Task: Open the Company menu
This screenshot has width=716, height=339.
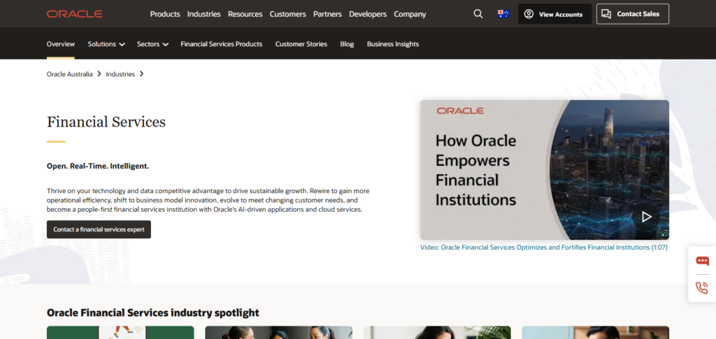Action: 410,14
